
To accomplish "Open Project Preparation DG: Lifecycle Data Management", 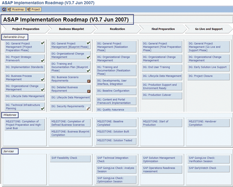I will (25, 97).
